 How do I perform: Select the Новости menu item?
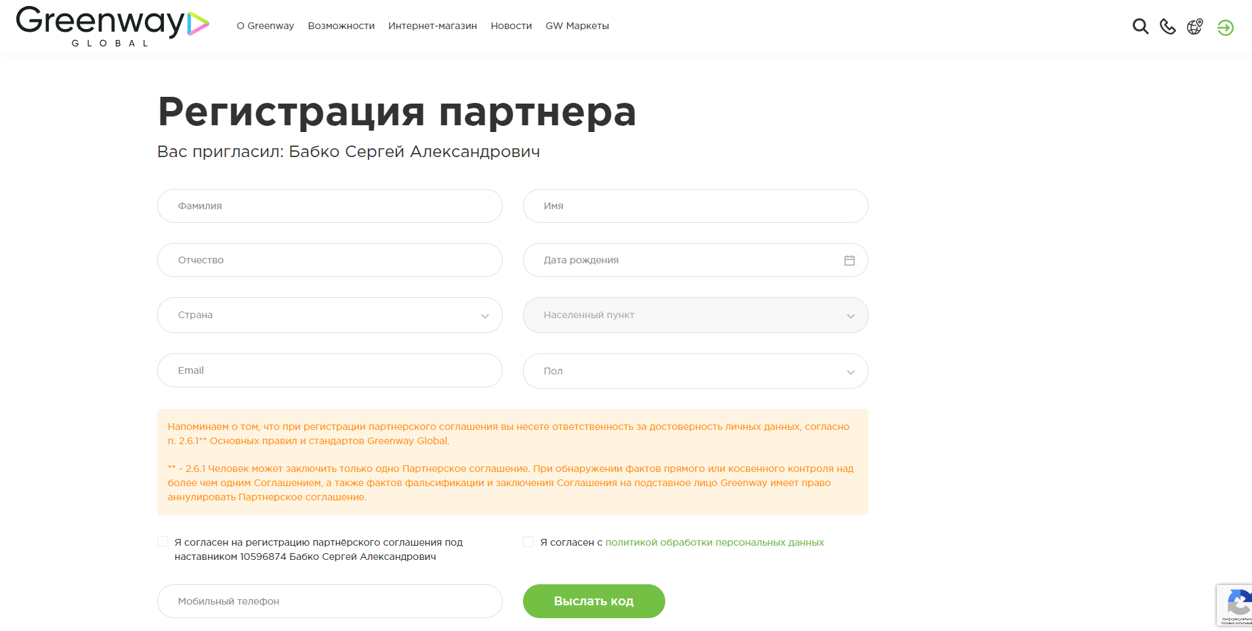511,26
